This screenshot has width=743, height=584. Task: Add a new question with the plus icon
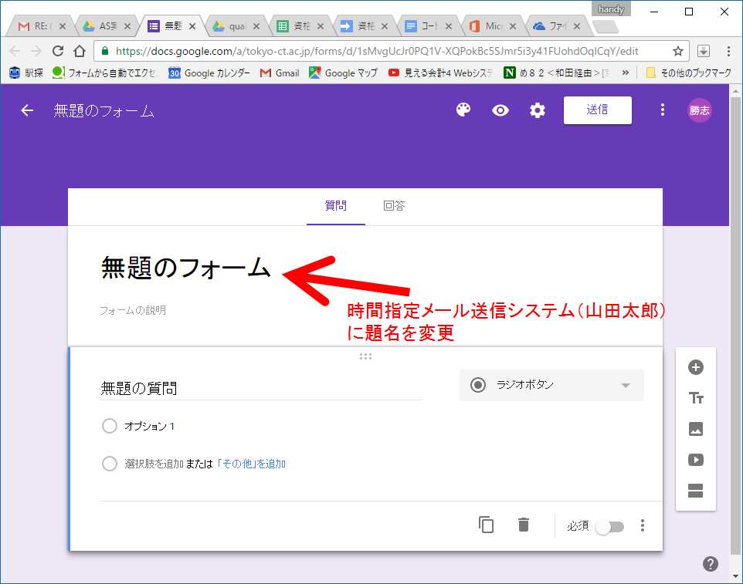(x=695, y=368)
